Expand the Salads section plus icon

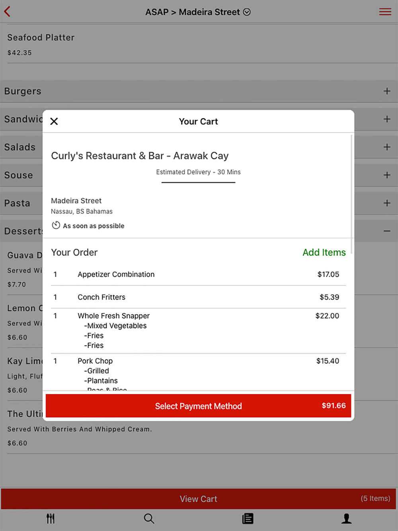pos(387,147)
